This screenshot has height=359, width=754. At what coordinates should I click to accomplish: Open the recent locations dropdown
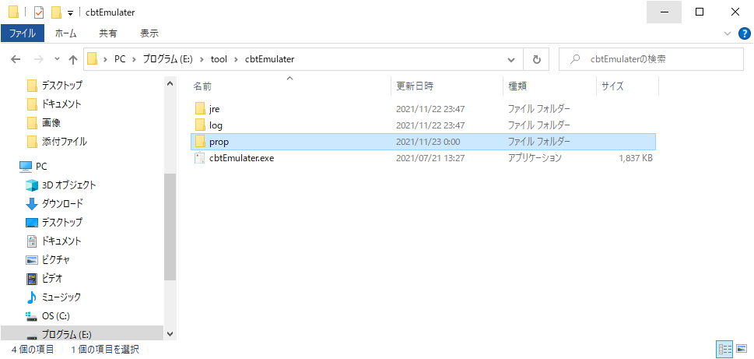point(58,59)
